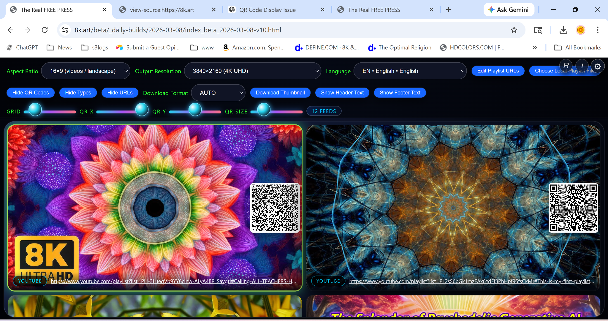
Task: Click the 12 FEEDS badge
Action: click(324, 111)
